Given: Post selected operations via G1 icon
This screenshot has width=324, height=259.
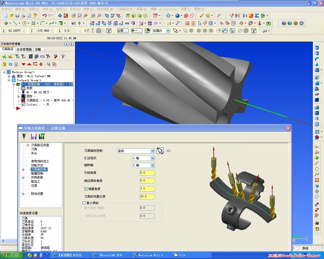Looking at the screenshot, I should 42,56.
